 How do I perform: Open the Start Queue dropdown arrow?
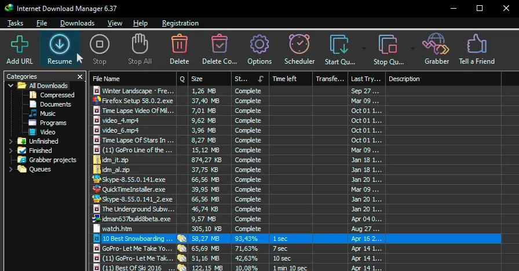[x=364, y=49]
